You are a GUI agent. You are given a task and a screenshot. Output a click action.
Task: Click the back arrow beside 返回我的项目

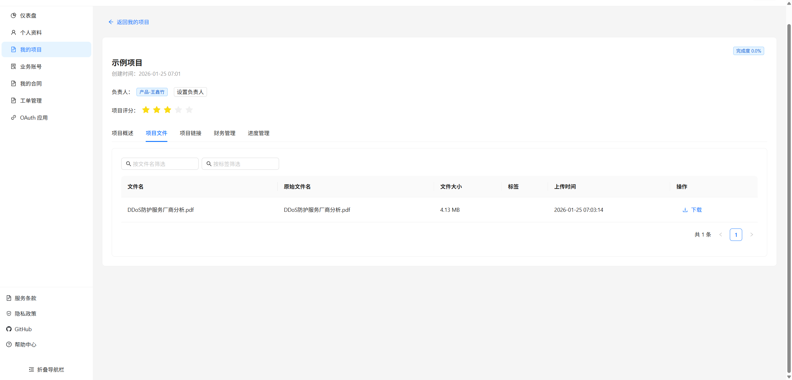click(x=111, y=22)
